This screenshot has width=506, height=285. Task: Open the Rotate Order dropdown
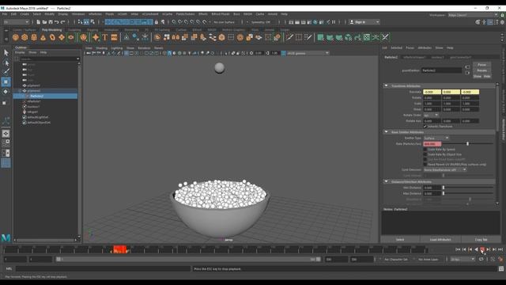click(431, 115)
